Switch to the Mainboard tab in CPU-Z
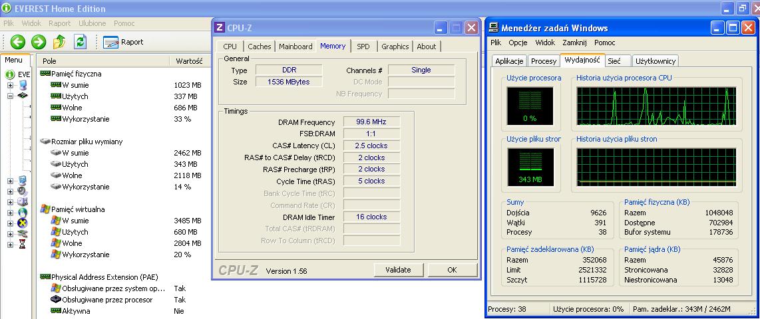Screen dimensions: 760x319 [x=295, y=47]
